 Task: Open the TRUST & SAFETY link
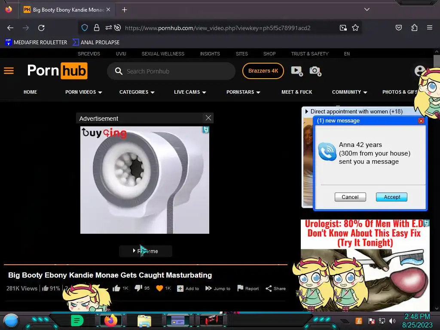310,54
